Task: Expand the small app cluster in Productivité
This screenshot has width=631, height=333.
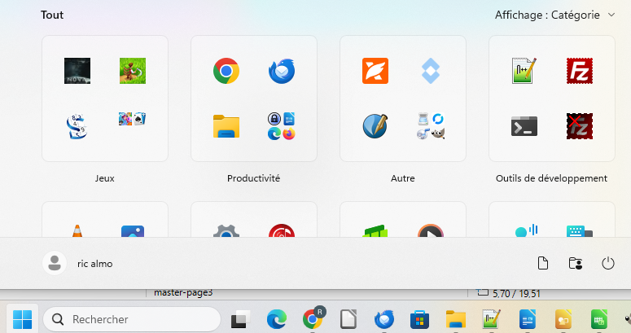Action: pyautogui.click(x=282, y=126)
